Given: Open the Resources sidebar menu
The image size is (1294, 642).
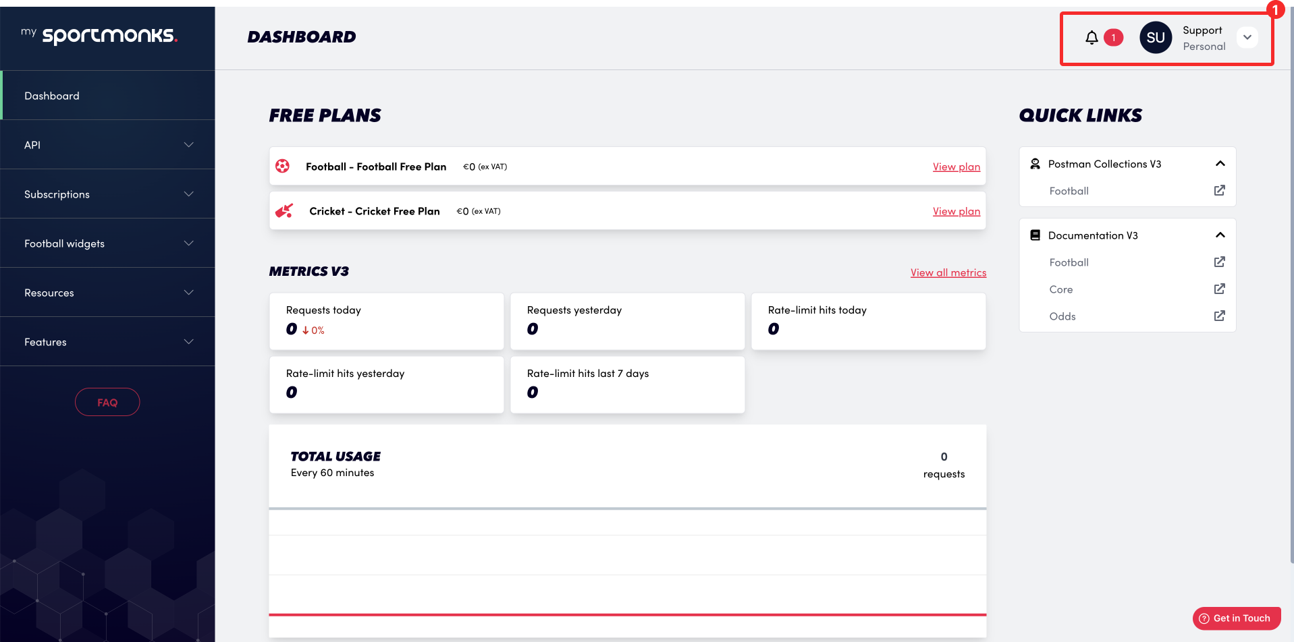Looking at the screenshot, I should [x=108, y=293].
